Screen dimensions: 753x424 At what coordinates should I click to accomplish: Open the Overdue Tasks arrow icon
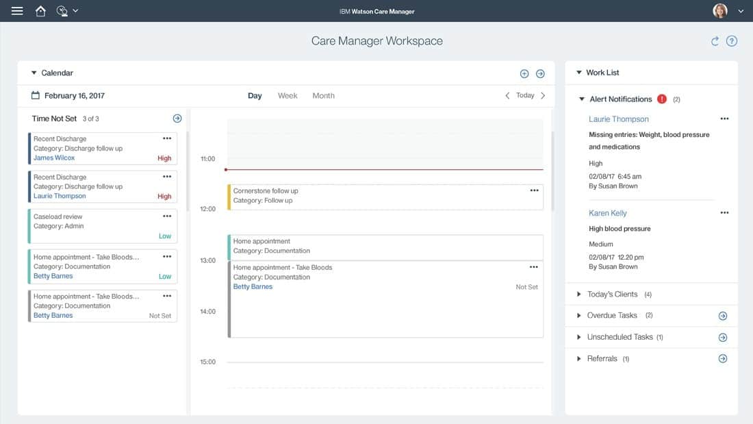coord(723,316)
